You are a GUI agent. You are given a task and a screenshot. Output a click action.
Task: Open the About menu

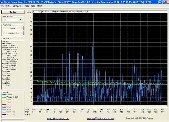coord(39,6)
